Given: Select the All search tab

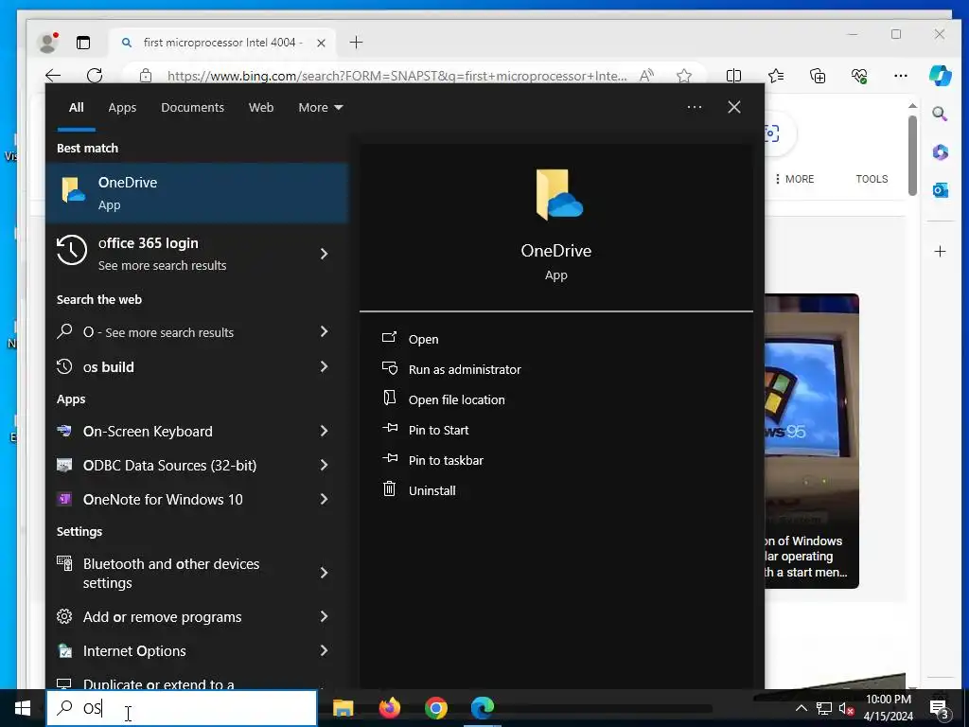Looking at the screenshot, I should [76, 108].
